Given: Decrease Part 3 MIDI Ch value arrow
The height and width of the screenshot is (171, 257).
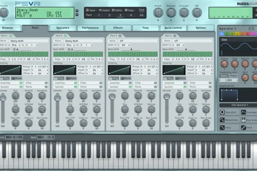Looking at the screenshot, I should (x=119, y=45).
